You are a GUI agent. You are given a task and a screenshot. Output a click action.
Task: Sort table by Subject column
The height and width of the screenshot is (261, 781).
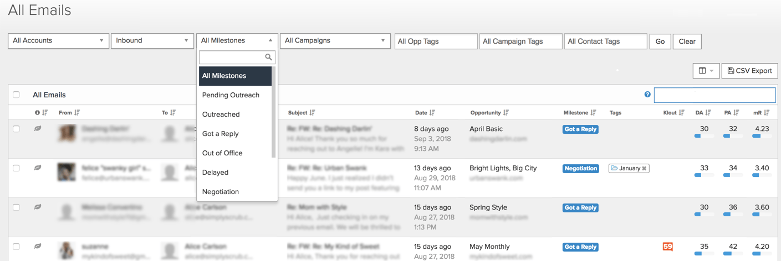[302, 113]
